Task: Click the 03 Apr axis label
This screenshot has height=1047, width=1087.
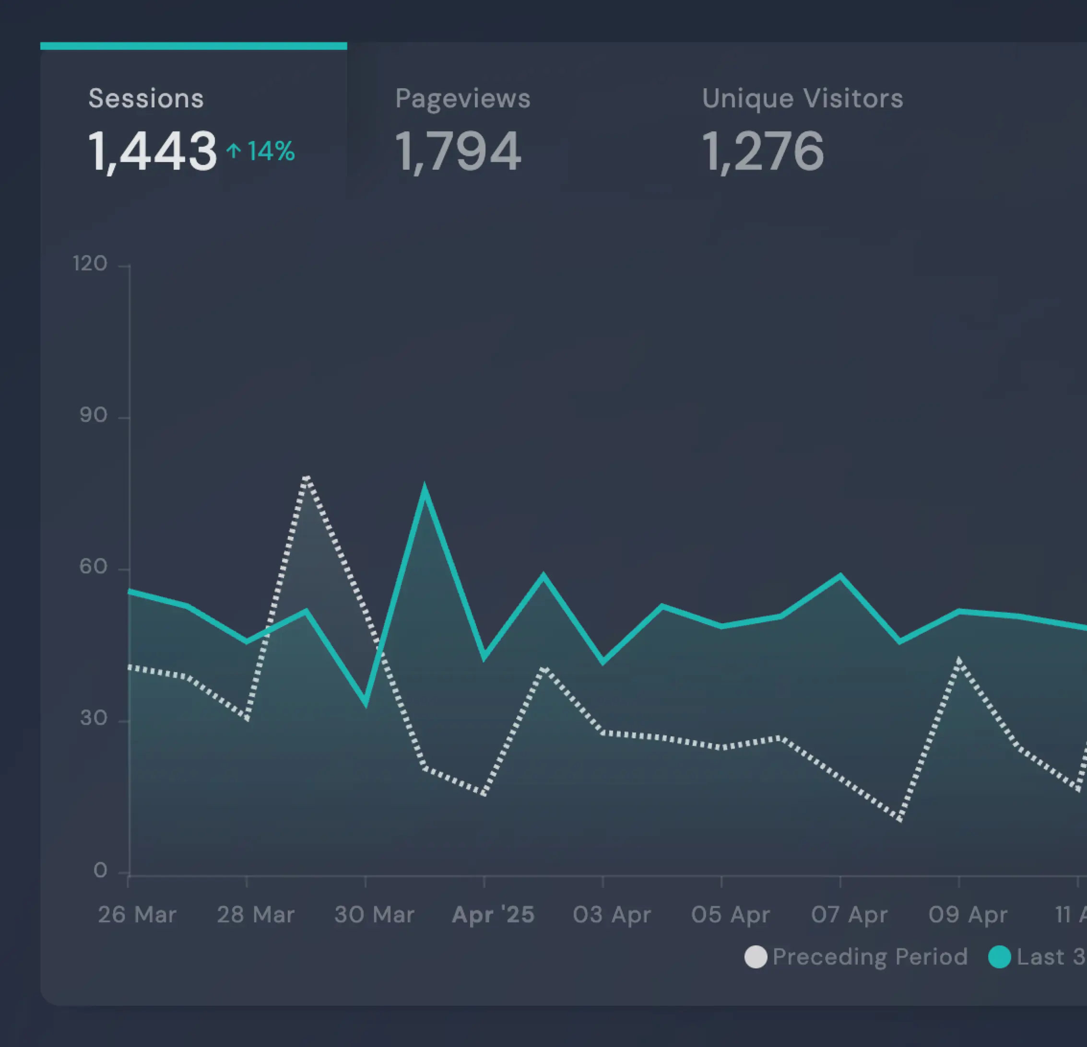Action: pyautogui.click(x=612, y=915)
